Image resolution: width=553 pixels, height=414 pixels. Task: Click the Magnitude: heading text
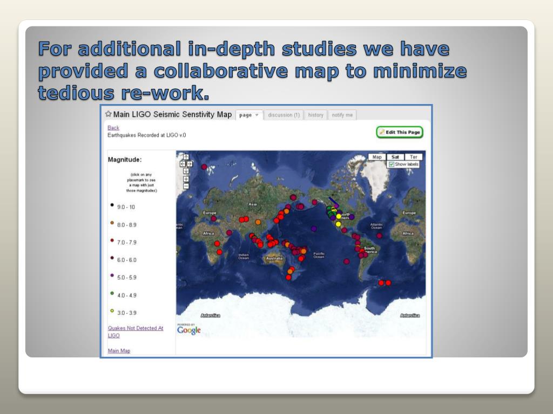tap(125, 160)
